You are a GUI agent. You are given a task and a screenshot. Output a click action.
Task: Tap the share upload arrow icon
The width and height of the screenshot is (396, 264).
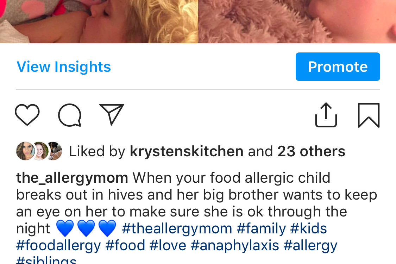coord(326,115)
